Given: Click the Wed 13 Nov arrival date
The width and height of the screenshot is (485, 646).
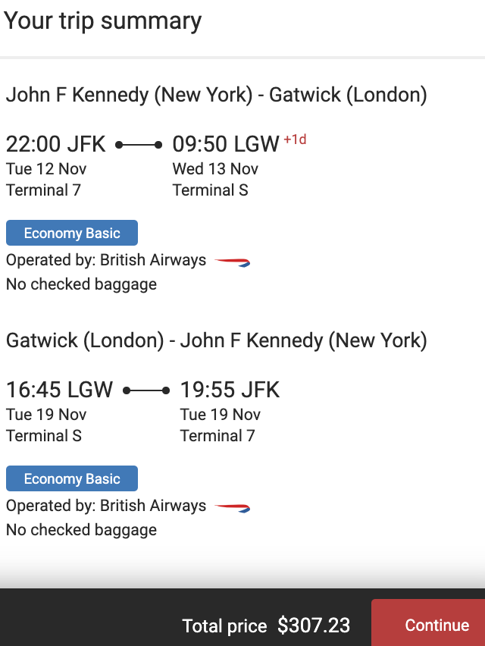Looking at the screenshot, I should click(215, 168).
